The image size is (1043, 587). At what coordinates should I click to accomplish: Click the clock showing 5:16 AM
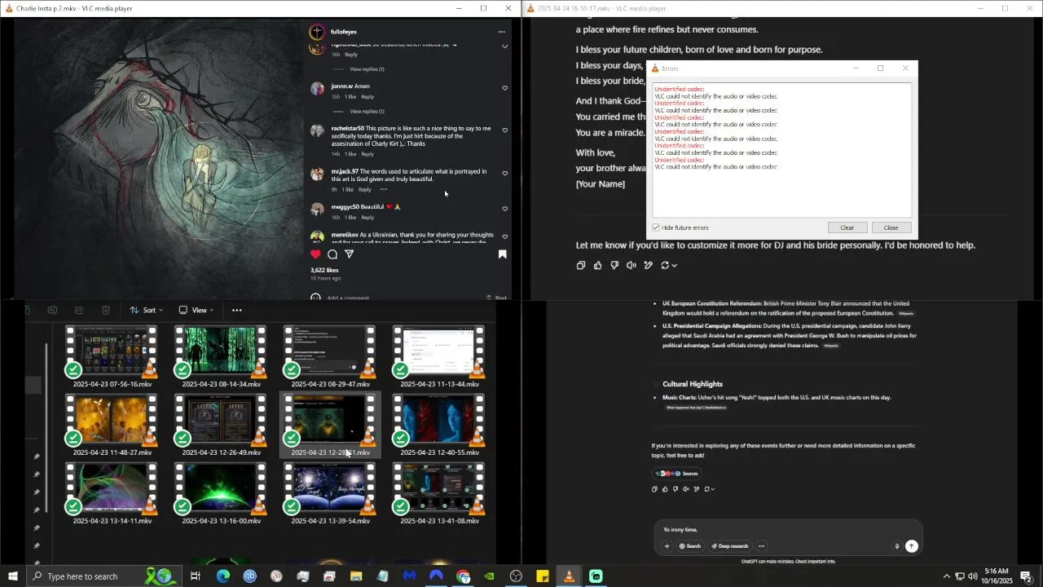[x=997, y=572]
